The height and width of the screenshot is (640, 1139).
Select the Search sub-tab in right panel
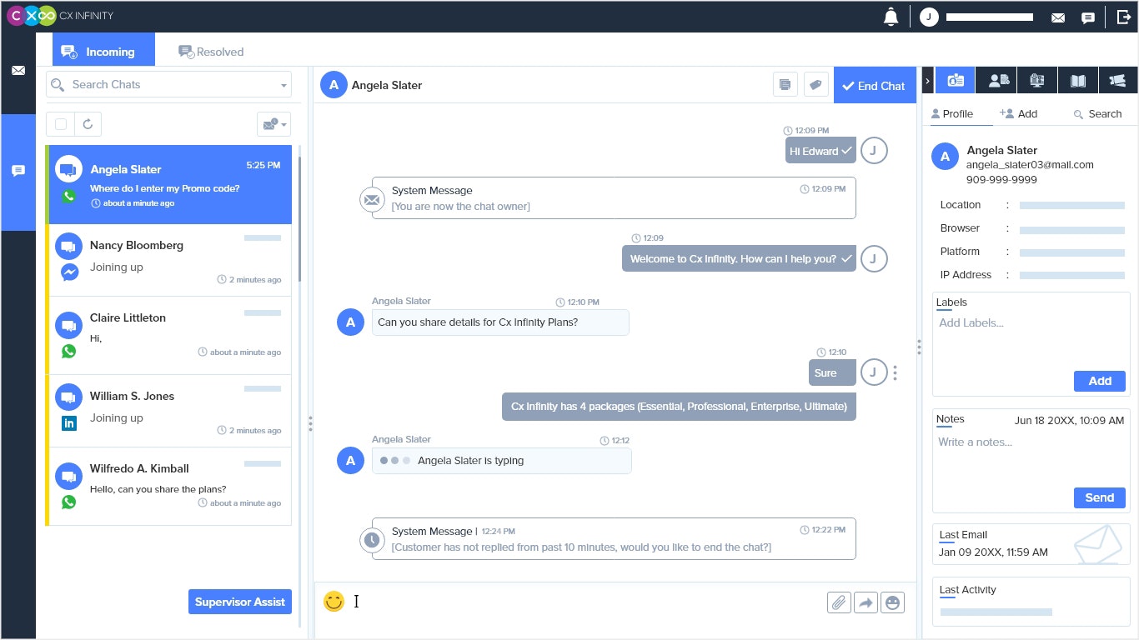point(1097,113)
